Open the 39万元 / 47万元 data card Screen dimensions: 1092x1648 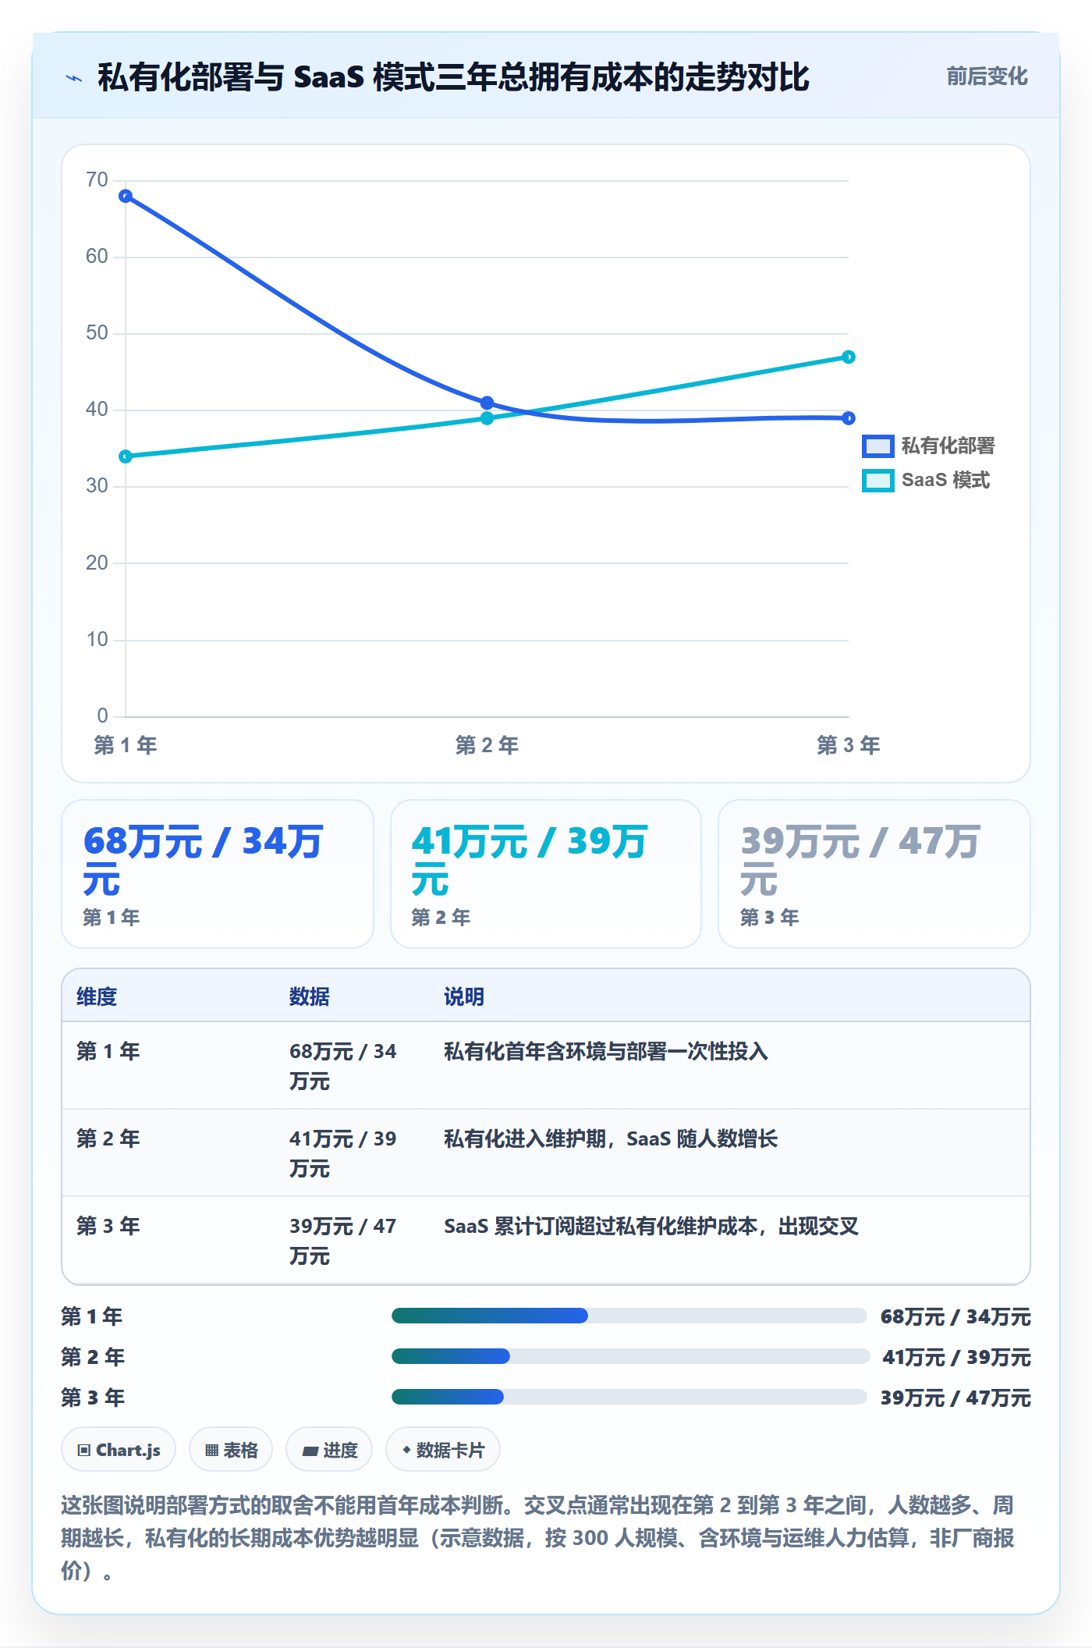click(874, 874)
